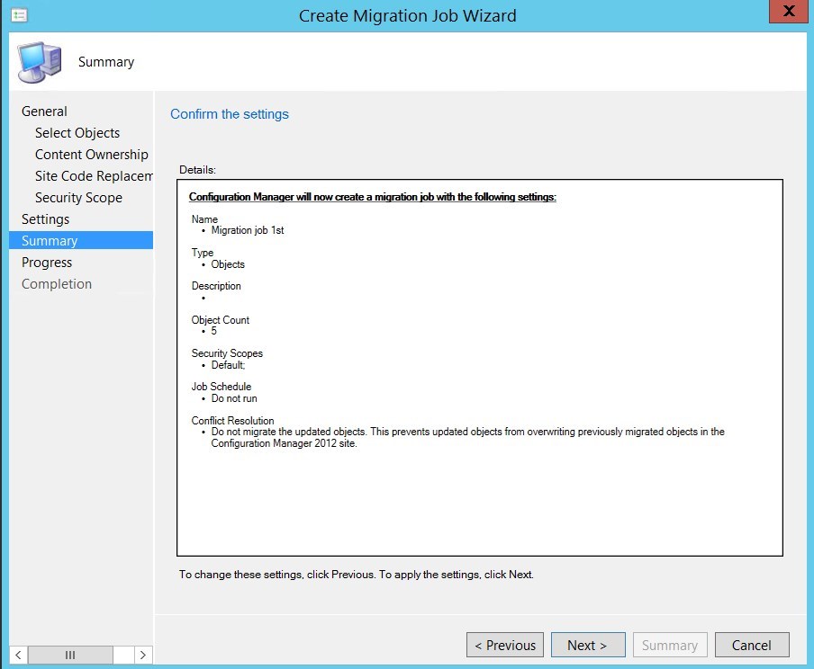
Task: Click the Previous button
Action: (504, 645)
